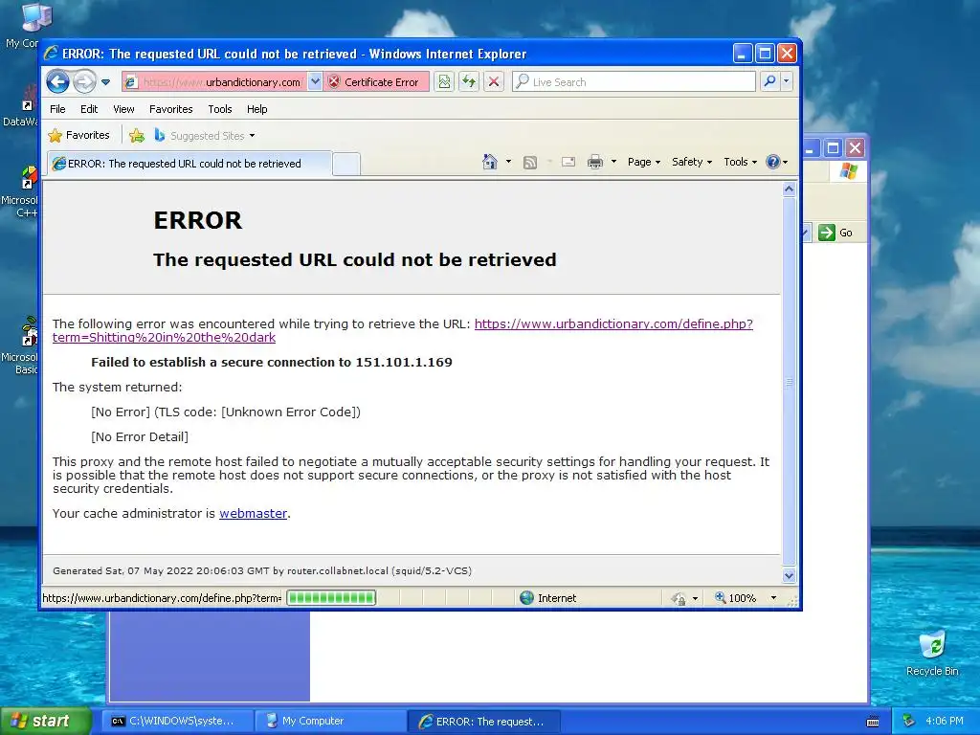
Task: Switch to the C:\WINDOWS\system32 taskbar item
Action: pyautogui.click(x=177, y=721)
